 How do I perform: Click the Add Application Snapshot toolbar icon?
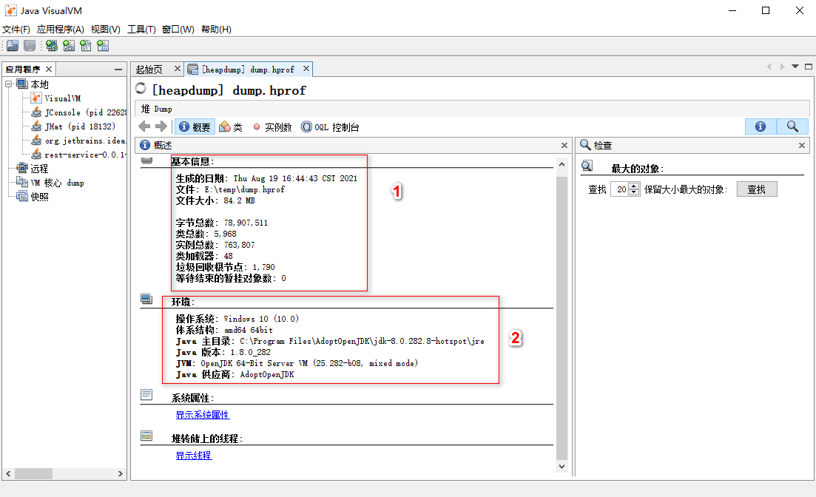point(103,46)
